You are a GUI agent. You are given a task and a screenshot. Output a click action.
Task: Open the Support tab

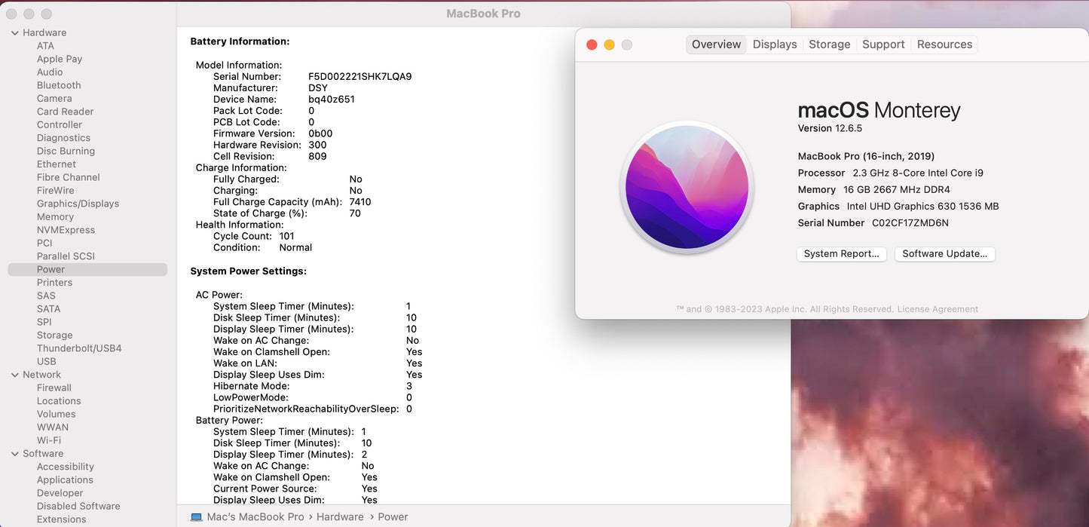(883, 44)
